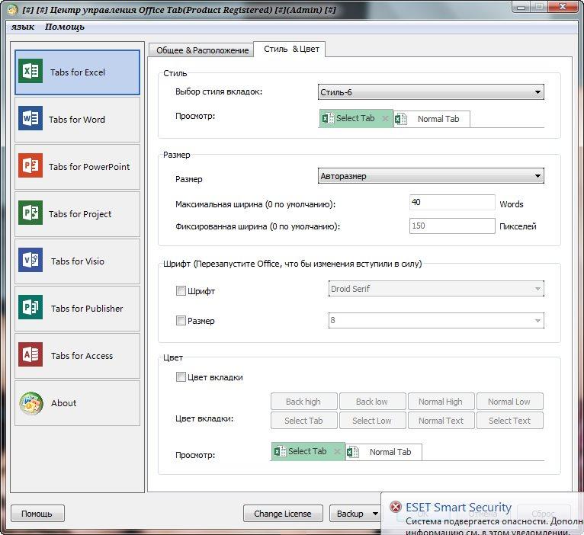Image resolution: width=584 pixels, height=535 pixels.
Task: Click the Back low color button
Action: tap(372, 402)
